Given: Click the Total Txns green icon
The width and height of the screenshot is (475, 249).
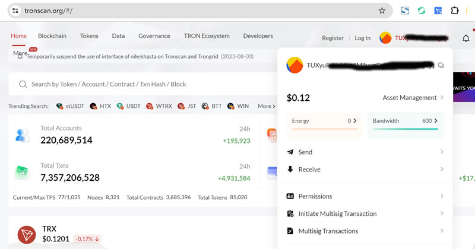Looking at the screenshot, I should click(22, 173).
